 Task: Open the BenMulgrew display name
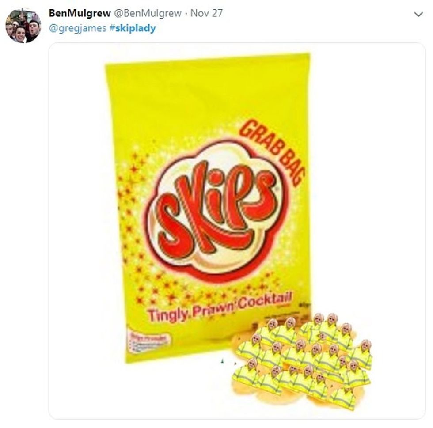coord(80,13)
